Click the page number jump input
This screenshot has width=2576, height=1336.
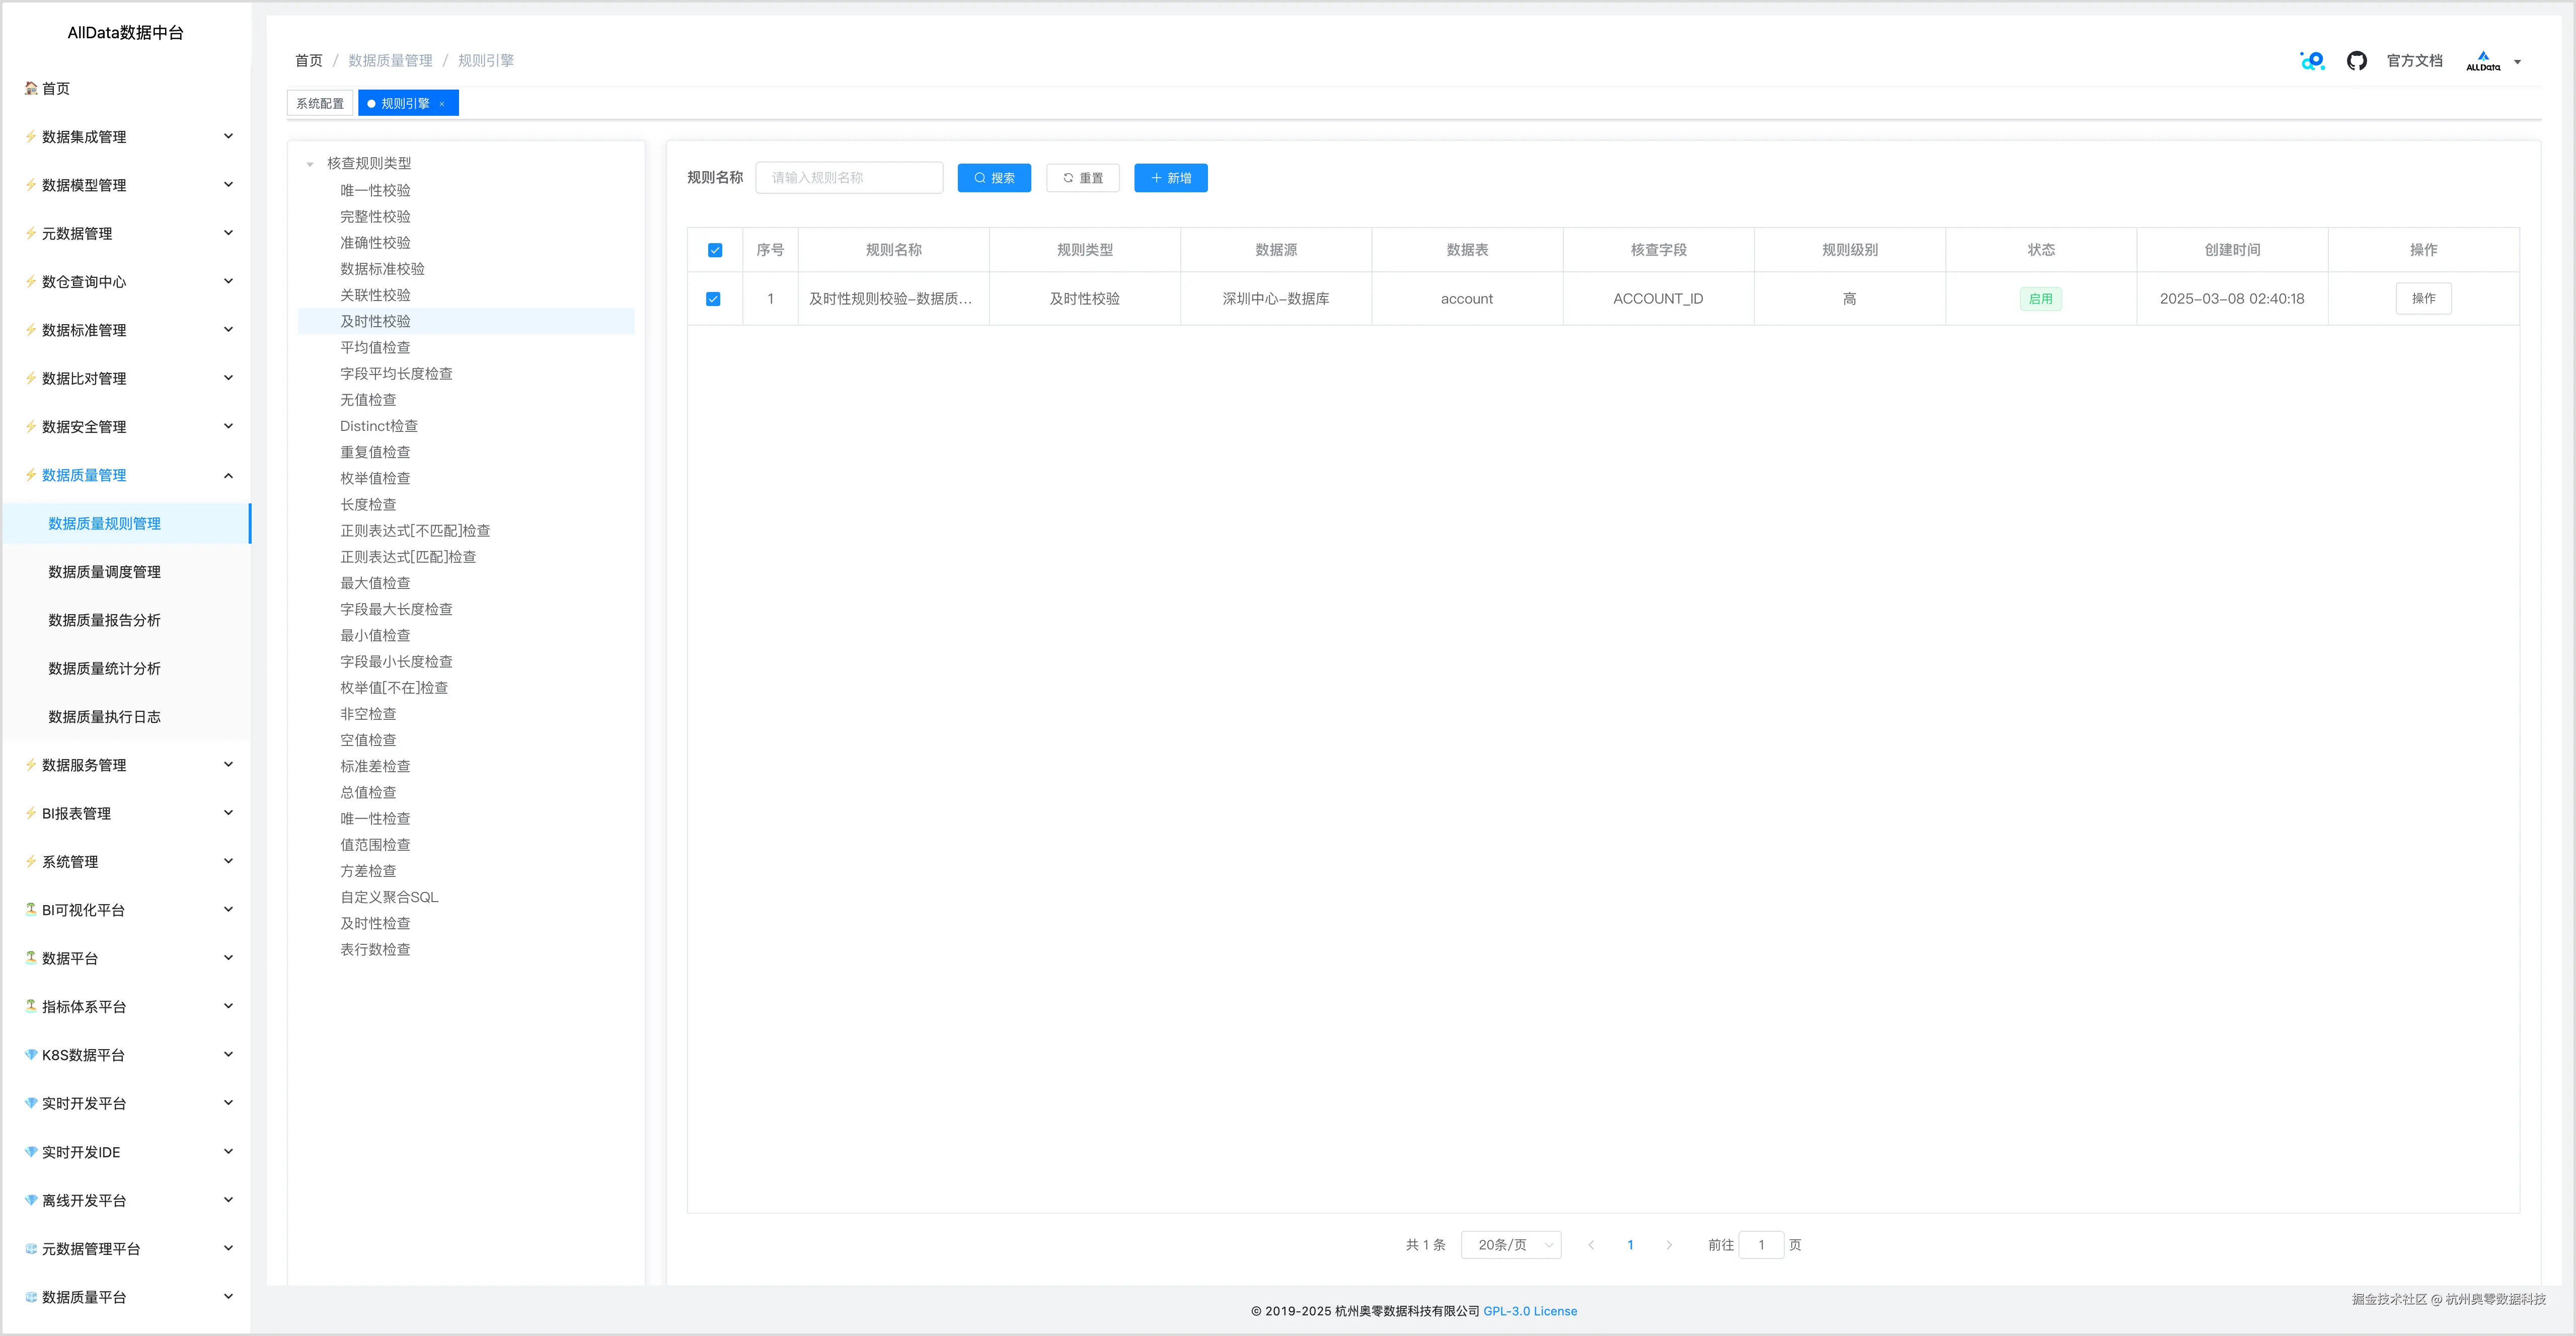coord(1761,1245)
